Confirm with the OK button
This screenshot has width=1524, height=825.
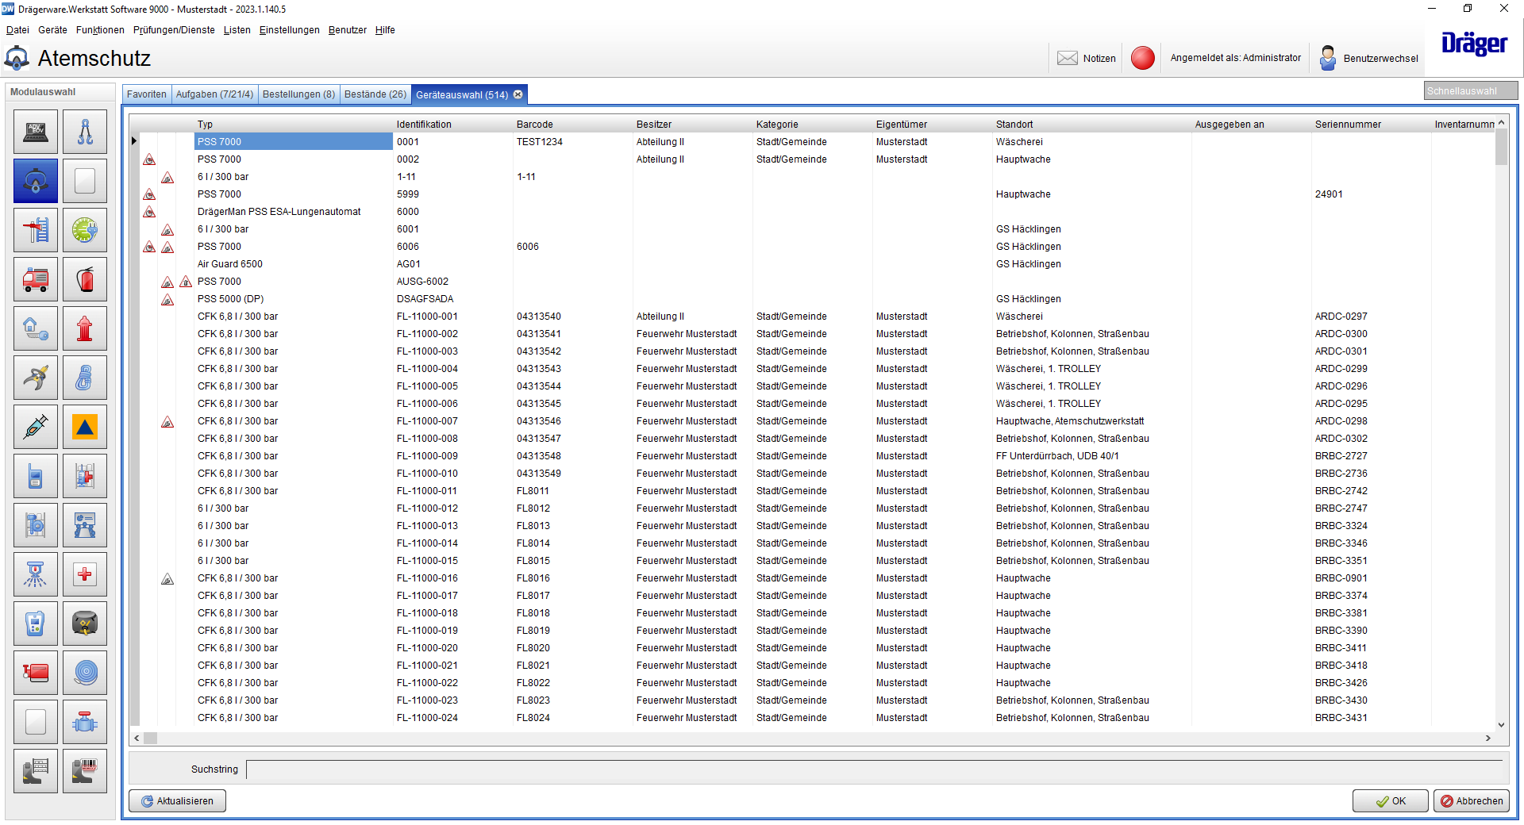(x=1391, y=801)
